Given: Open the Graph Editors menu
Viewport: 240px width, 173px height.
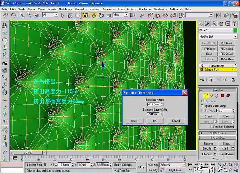Looking at the screenshot, I should 127,9.
